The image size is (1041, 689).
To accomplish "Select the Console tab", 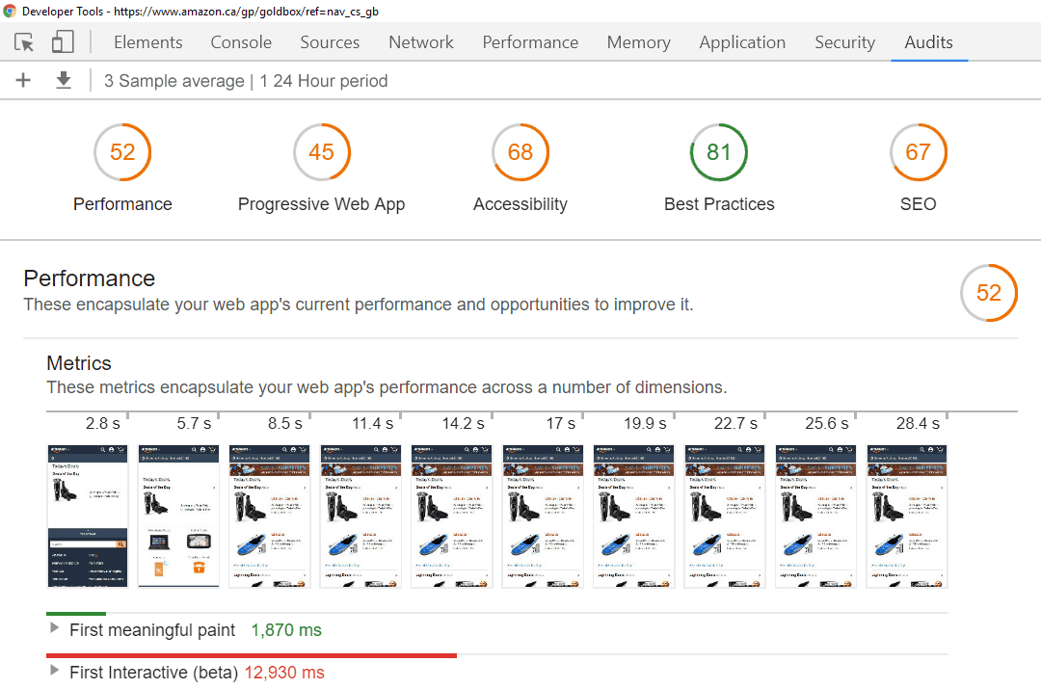I will (x=241, y=42).
